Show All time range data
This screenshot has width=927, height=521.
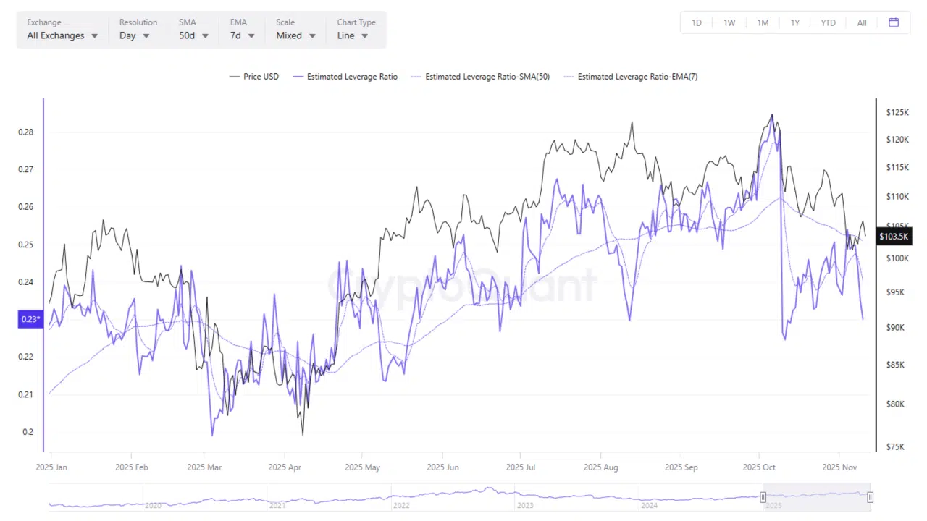click(862, 22)
